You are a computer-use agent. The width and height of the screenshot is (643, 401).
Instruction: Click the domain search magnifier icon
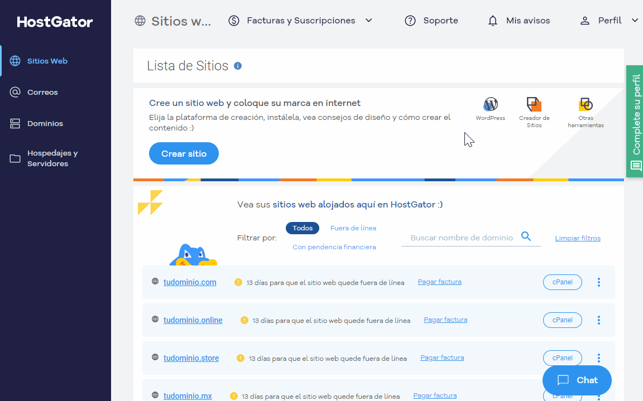(526, 236)
